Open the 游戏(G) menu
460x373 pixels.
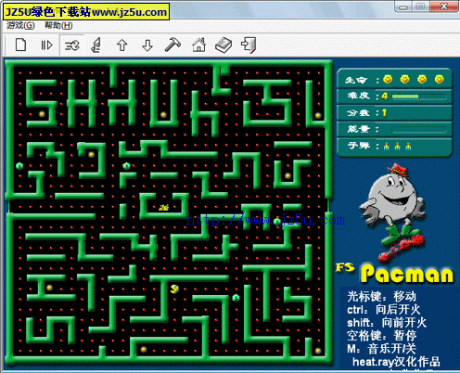click(20, 25)
